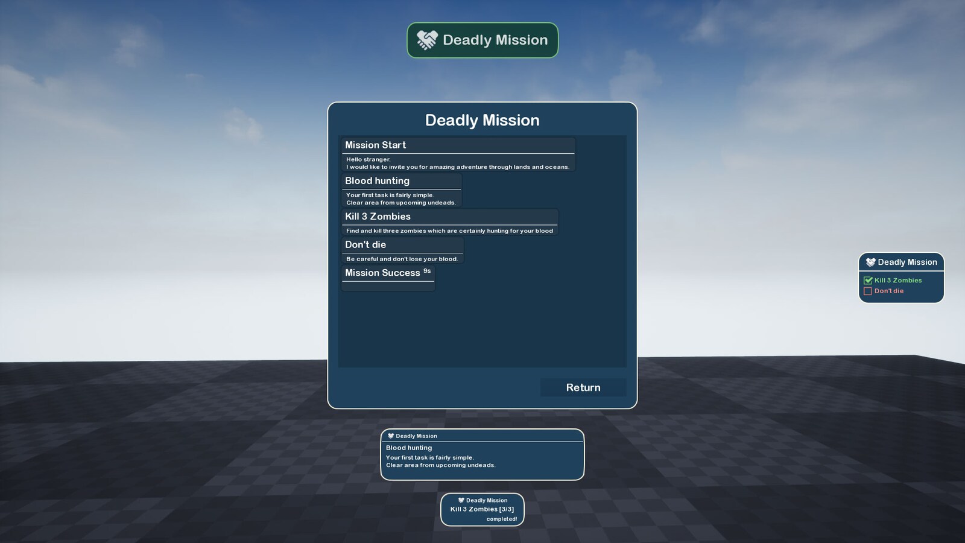Click the "Hello stranger" description text

click(x=368, y=160)
